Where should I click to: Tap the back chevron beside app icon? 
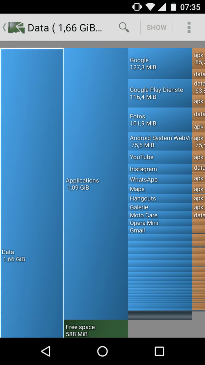[4, 27]
